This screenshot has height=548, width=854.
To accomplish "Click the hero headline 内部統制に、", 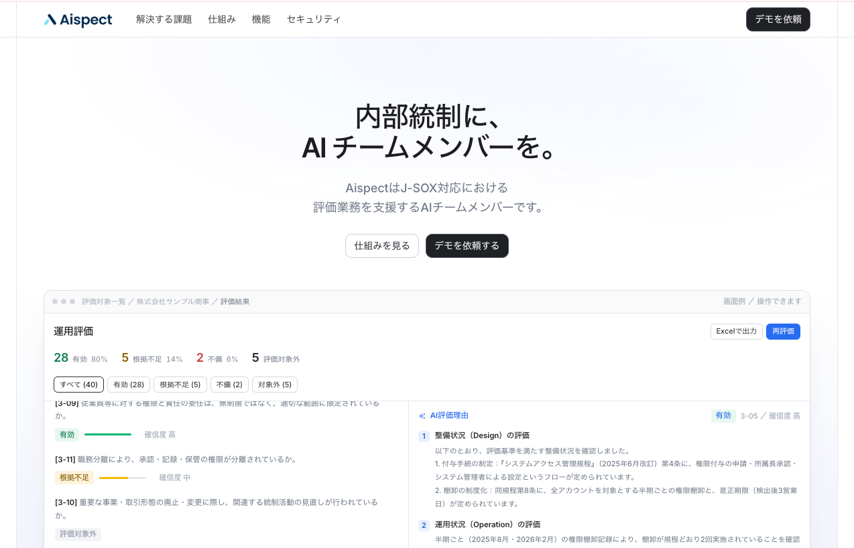I will [429, 117].
